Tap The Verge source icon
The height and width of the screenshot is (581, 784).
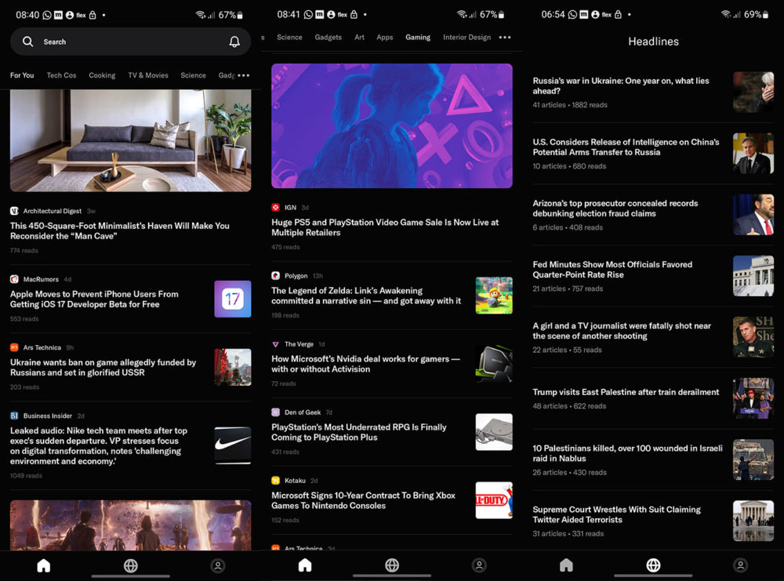click(x=275, y=344)
